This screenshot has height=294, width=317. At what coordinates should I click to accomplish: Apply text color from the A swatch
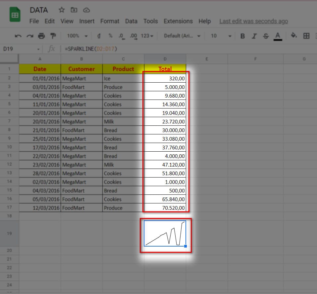click(278, 36)
